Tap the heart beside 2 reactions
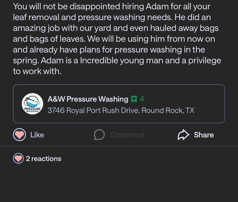 coord(19,159)
